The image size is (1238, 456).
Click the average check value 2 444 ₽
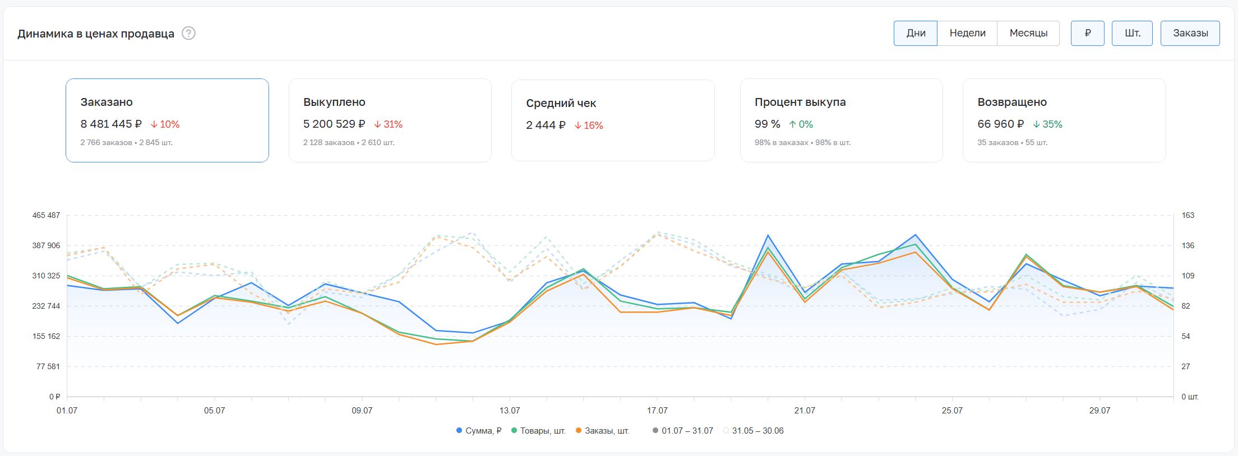coord(546,125)
